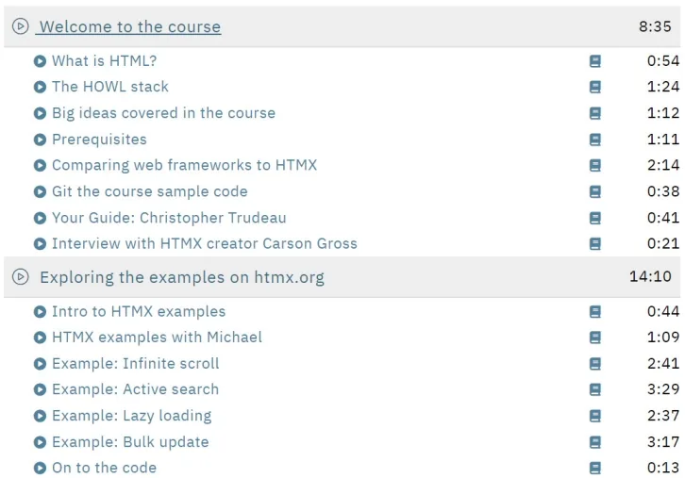Open the transcript book icon for Prerequisites

coord(595,140)
